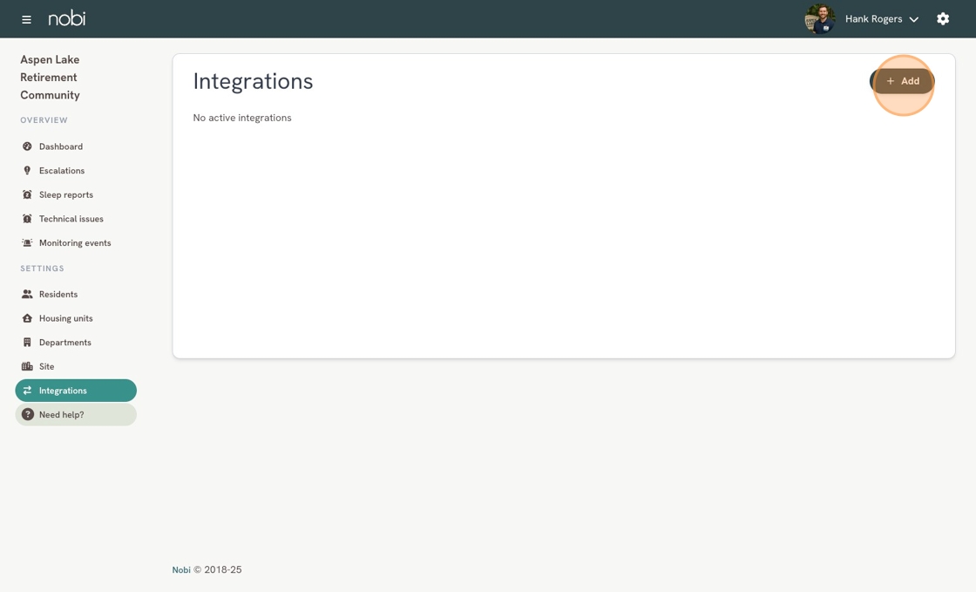Click the Escalations lightbulb icon
Image resolution: width=976 pixels, height=592 pixels.
pos(27,171)
